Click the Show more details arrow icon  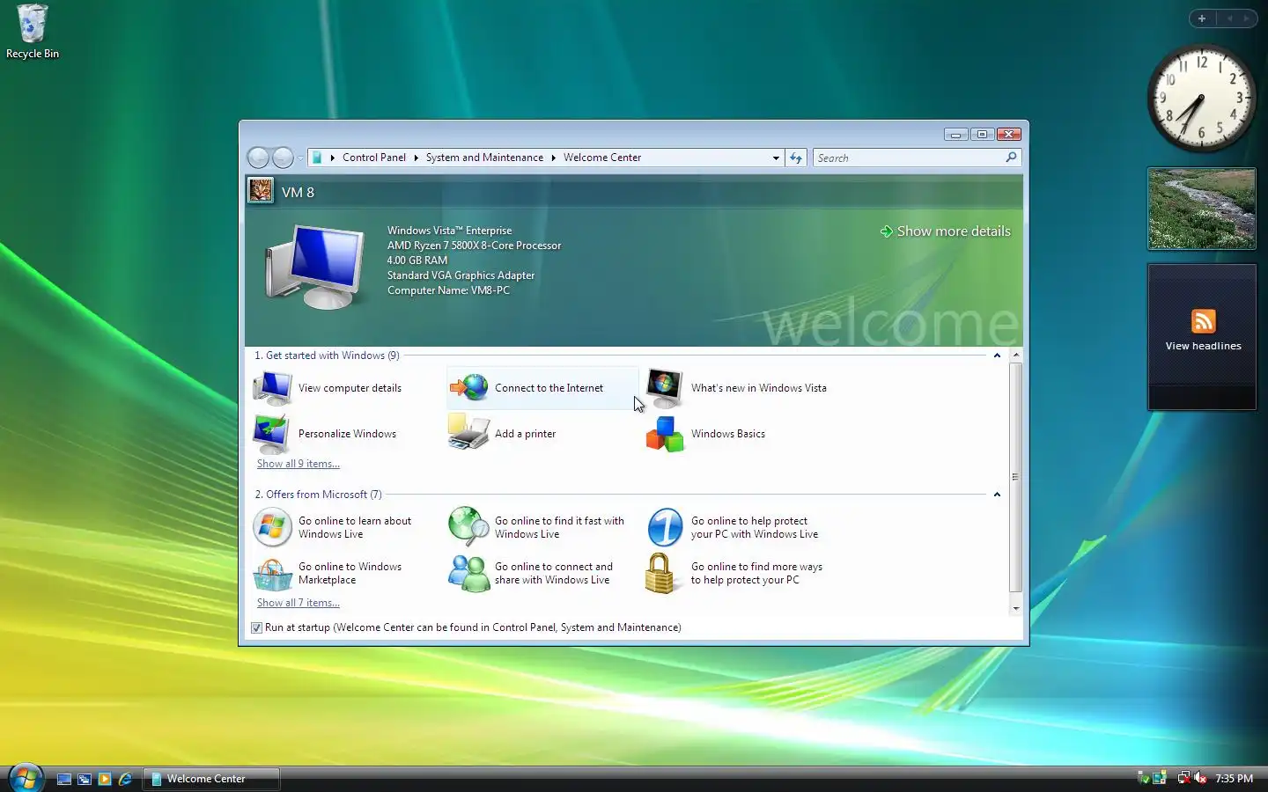(887, 231)
